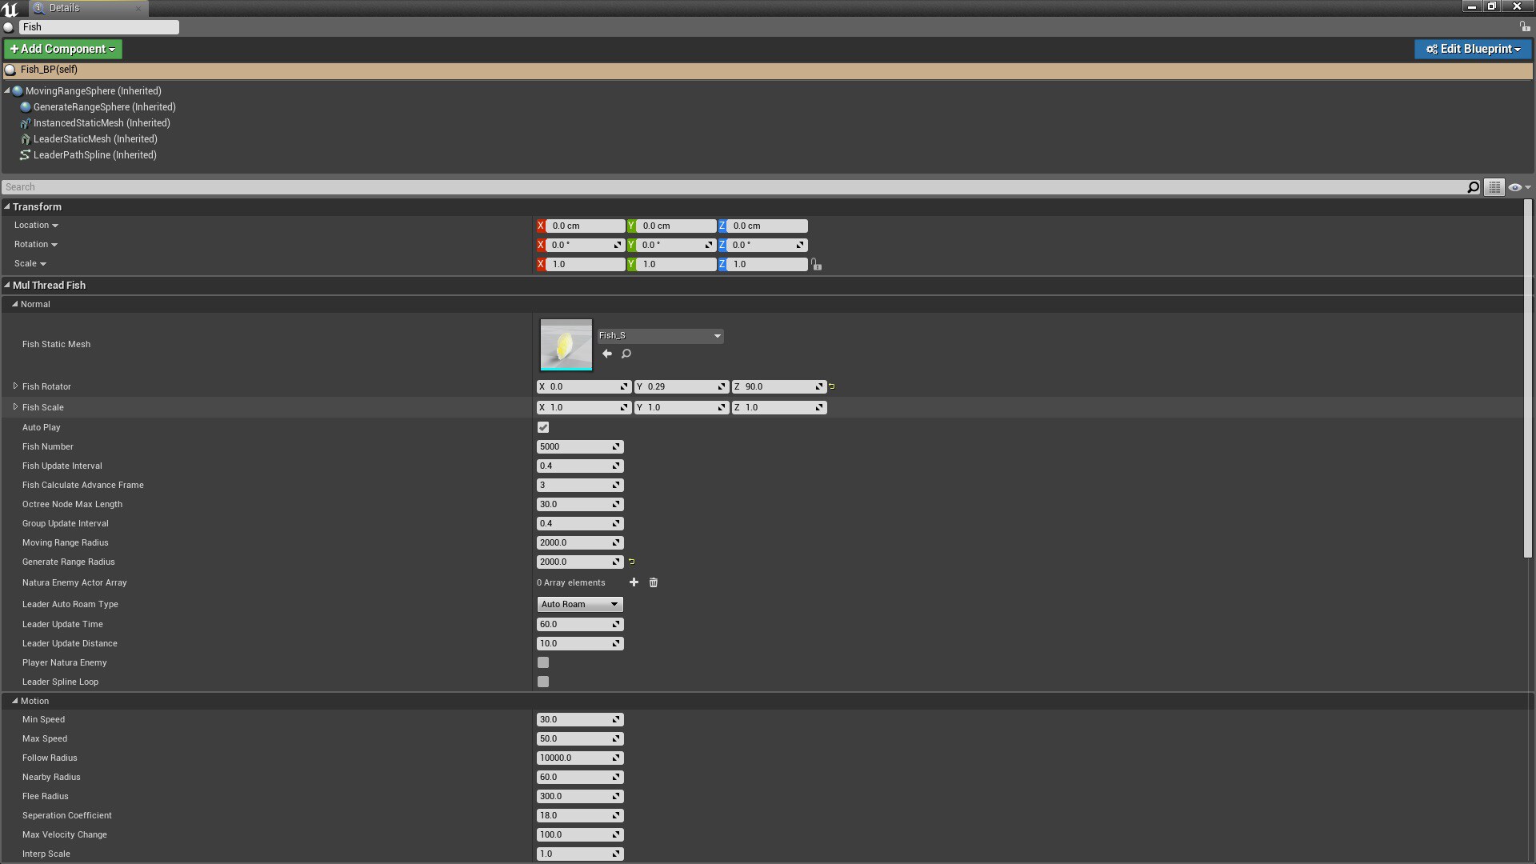
Task: Use selected asset arrow under Fish Static Mesh
Action: click(606, 354)
